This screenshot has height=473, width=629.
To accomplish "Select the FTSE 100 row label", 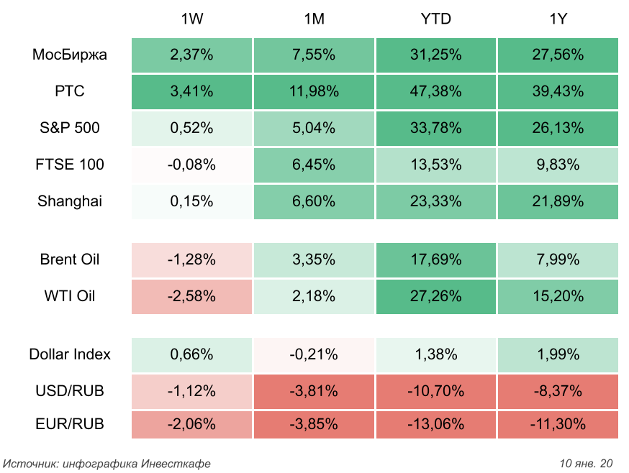I will [x=70, y=165].
